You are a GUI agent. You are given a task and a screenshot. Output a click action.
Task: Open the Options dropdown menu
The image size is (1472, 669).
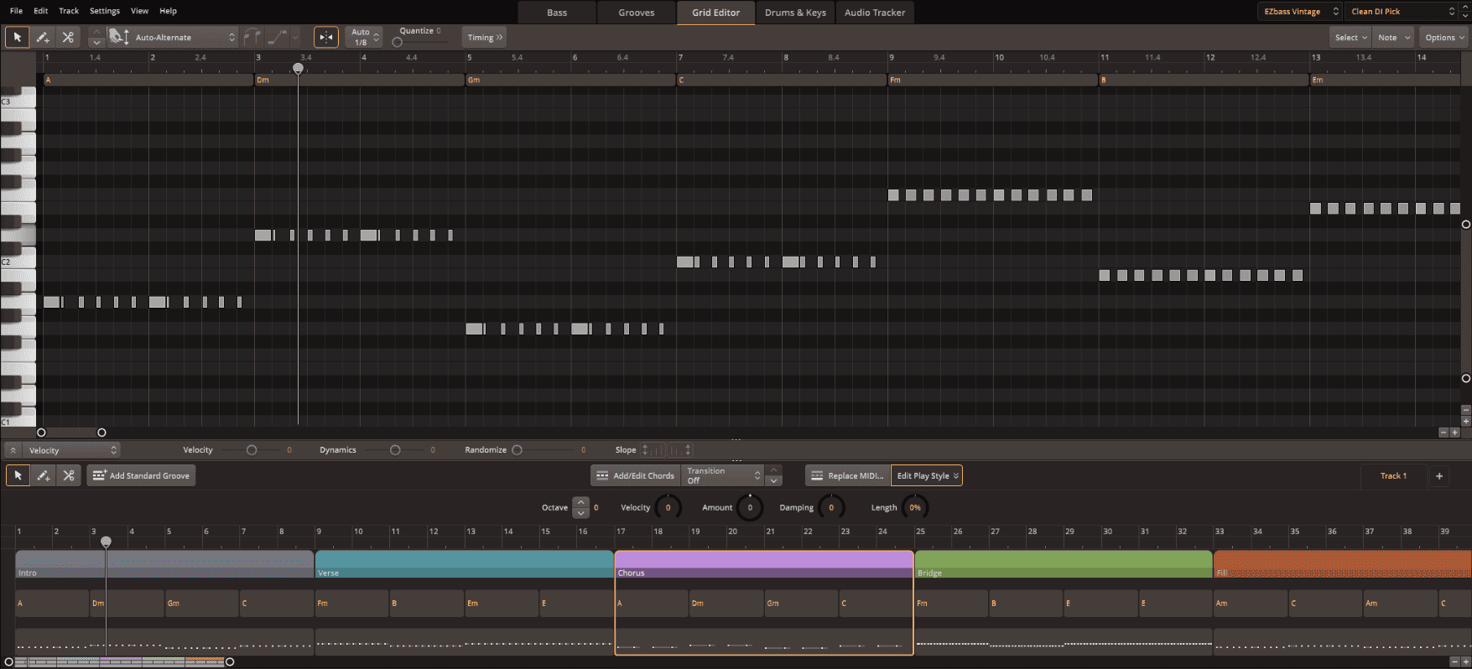coord(1444,37)
